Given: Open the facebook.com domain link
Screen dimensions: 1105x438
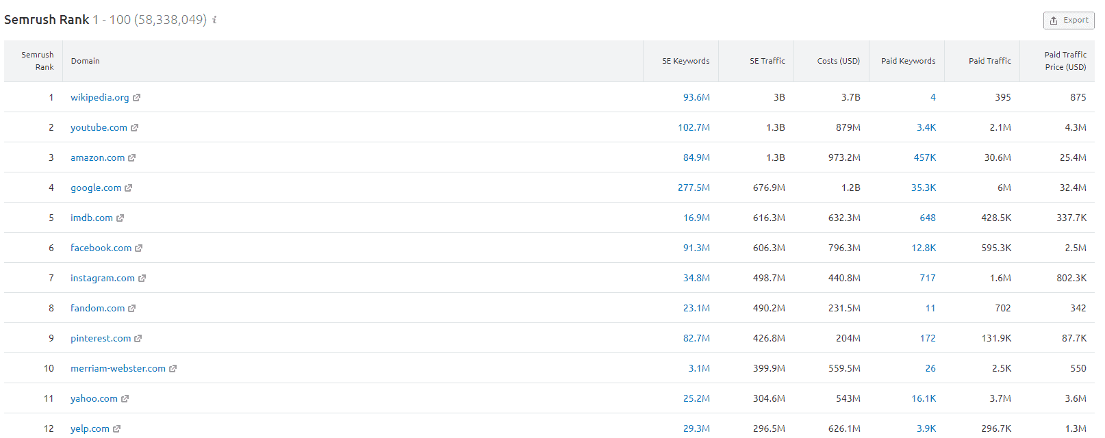Looking at the screenshot, I should pyautogui.click(x=101, y=248).
